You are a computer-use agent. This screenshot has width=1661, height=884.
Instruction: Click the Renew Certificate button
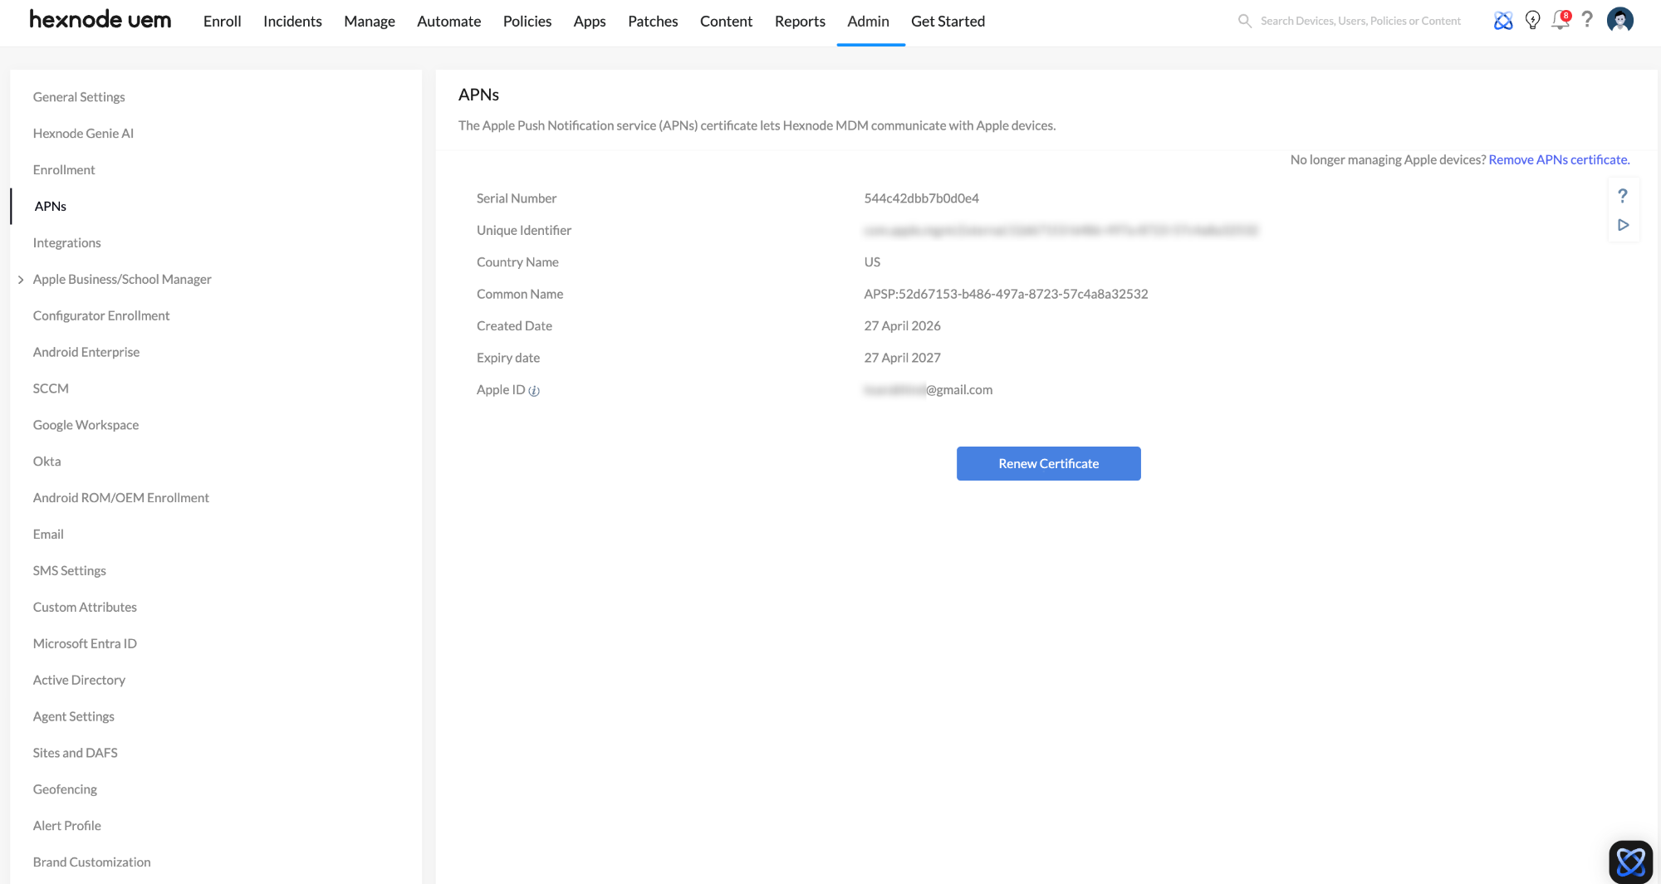[x=1049, y=463]
